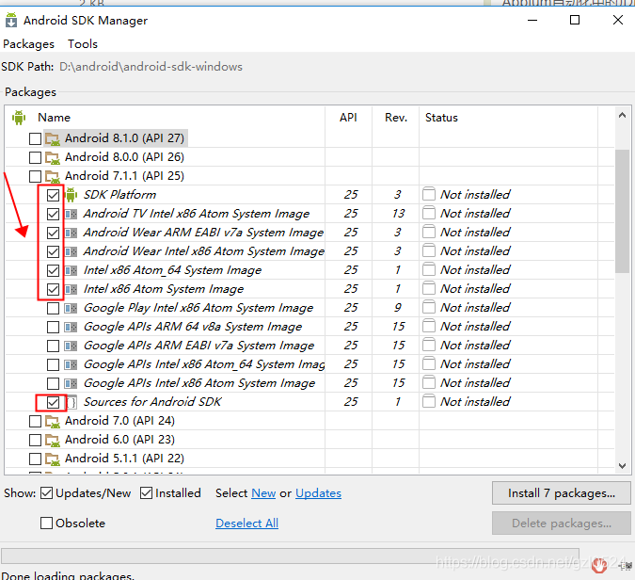Click the folder icon of Android 6.0 (API 23)
The image size is (635, 580).
click(53, 440)
